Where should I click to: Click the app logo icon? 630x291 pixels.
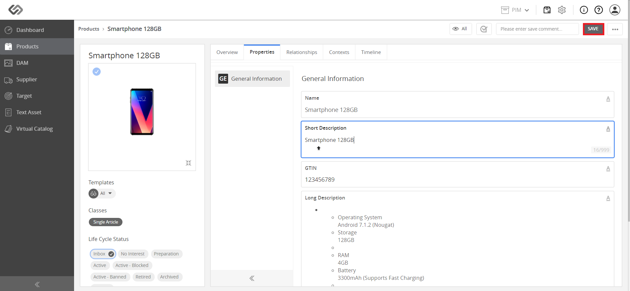15,10
